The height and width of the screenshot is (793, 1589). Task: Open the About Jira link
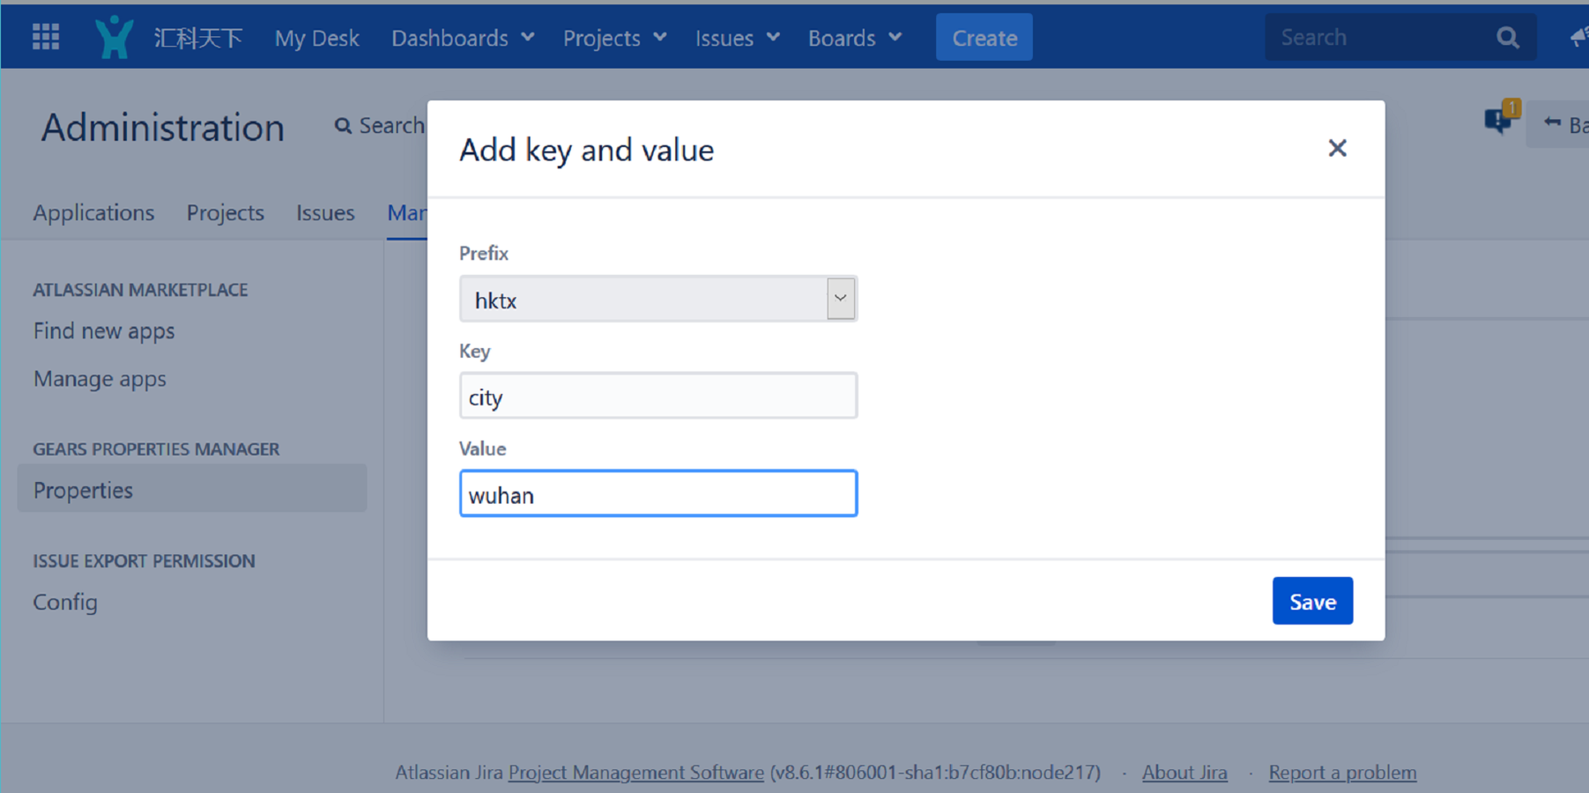coord(1184,772)
